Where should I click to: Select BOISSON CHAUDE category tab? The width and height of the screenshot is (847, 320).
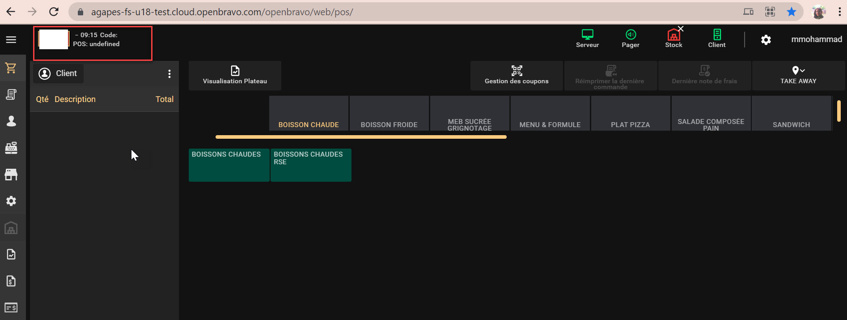point(309,113)
